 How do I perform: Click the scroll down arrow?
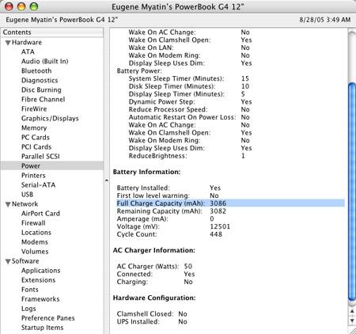pyautogui.click(x=352, y=321)
